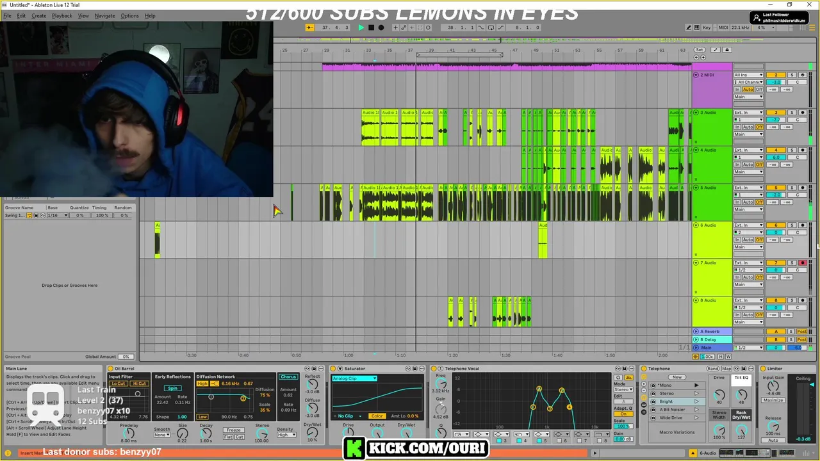This screenshot has height=461, width=820.
Task: Toggle track 8 activator button
Action: (776, 300)
